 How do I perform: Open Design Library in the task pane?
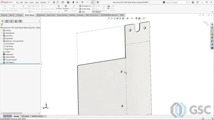pos(212,28)
